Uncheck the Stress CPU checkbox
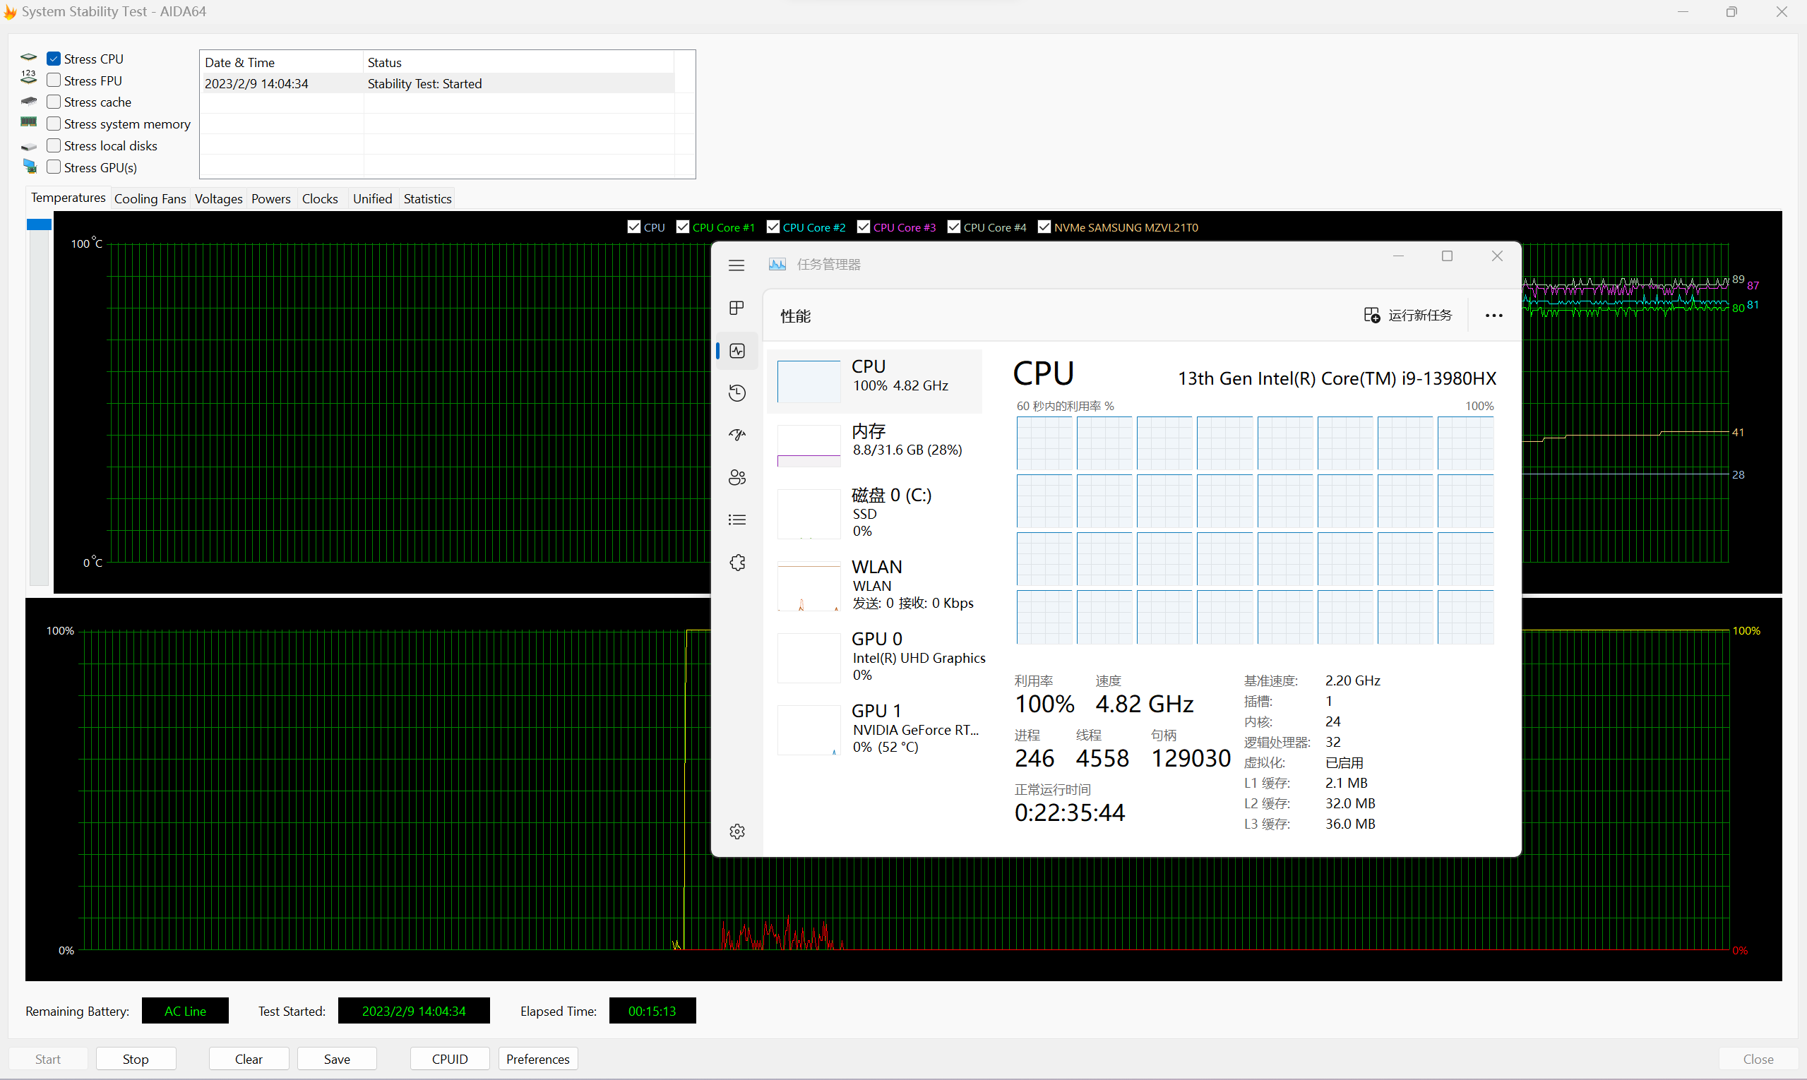Viewport: 1807px width, 1080px height. click(54, 59)
